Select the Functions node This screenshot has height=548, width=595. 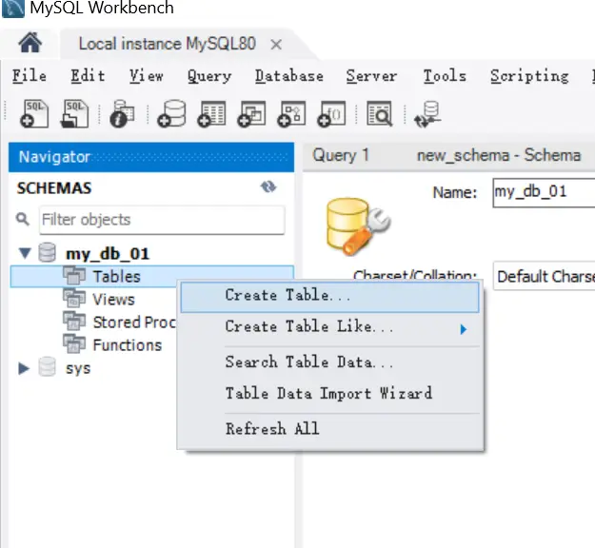128,345
